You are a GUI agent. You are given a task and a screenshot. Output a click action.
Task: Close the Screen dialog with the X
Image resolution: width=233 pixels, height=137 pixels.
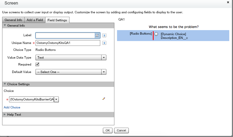pyautogui.click(x=228, y=2)
